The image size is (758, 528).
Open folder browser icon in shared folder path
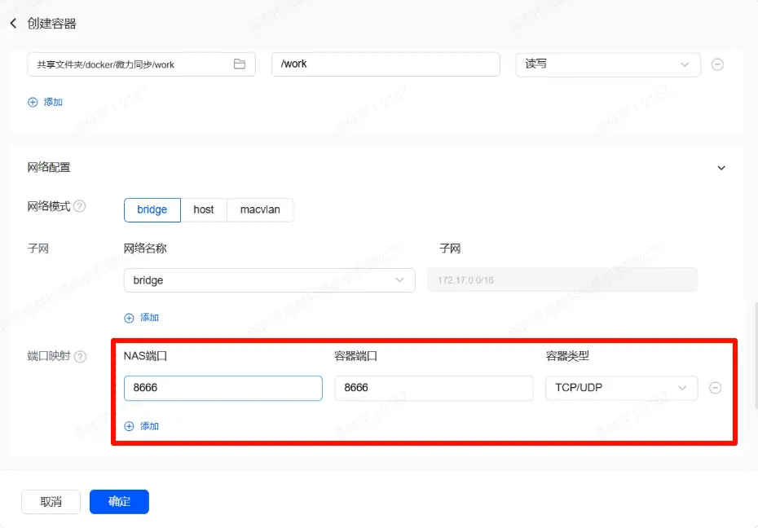click(240, 64)
